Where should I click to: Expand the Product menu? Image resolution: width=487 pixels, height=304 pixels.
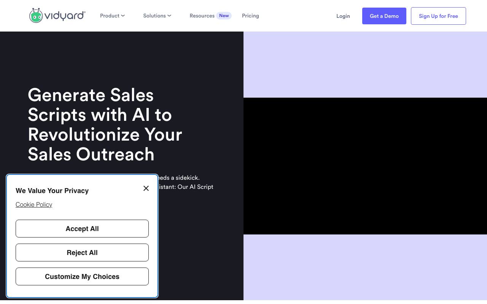tap(112, 16)
